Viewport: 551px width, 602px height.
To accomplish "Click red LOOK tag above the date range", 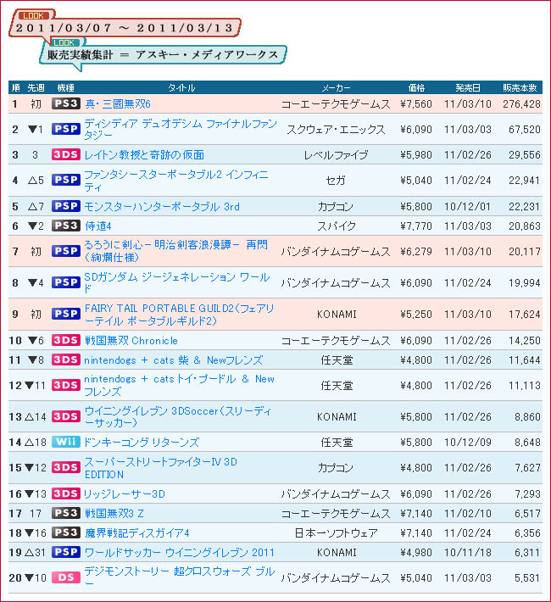I will [x=33, y=16].
